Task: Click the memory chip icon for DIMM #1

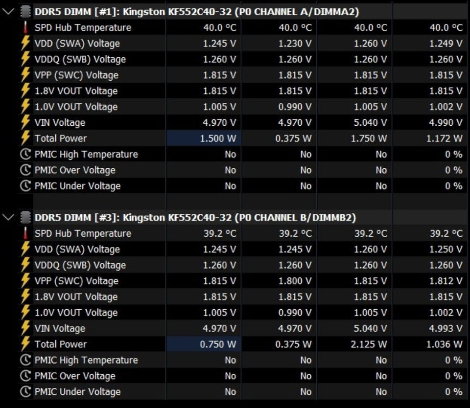Action: (x=25, y=12)
